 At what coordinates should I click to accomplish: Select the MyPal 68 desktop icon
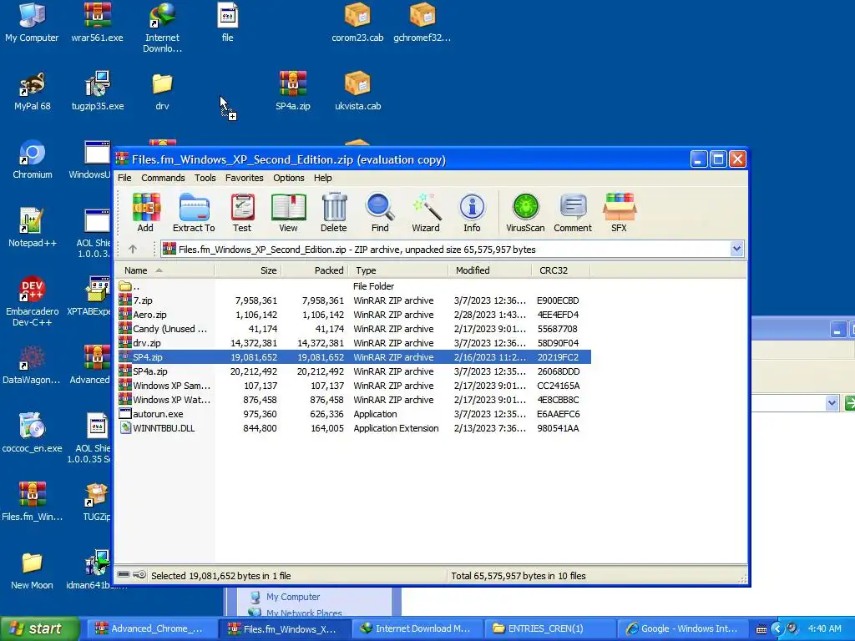pos(33,92)
